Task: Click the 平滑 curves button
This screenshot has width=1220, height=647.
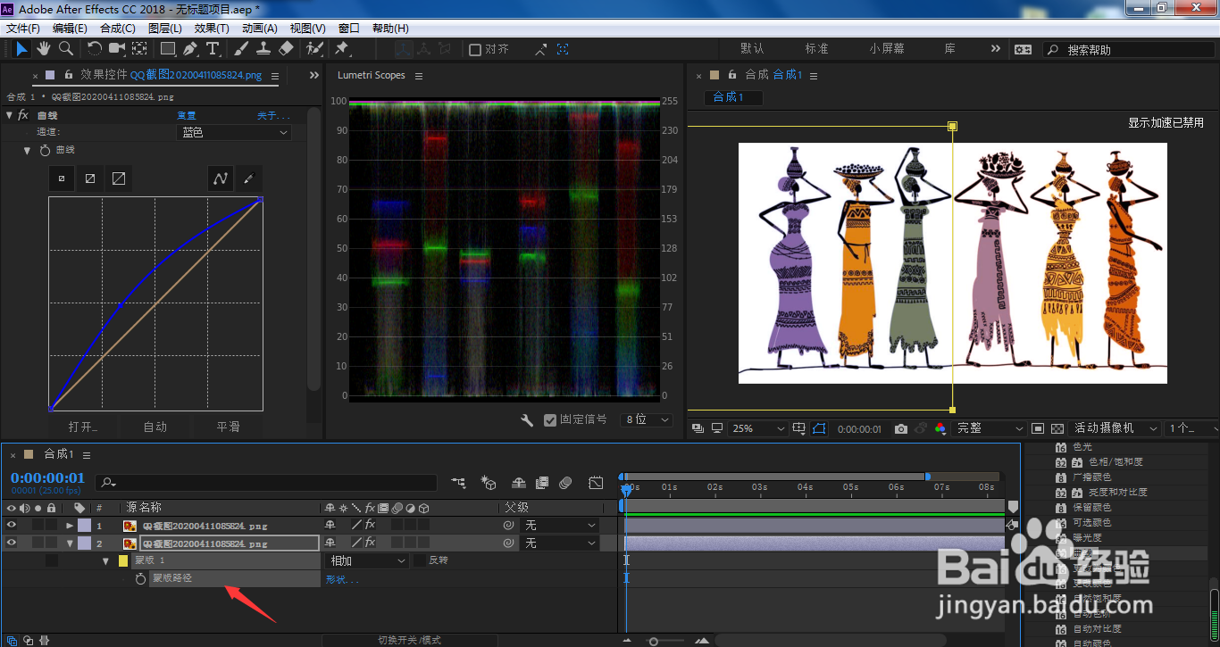Action: pyautogui.click(x=229, y=427)
